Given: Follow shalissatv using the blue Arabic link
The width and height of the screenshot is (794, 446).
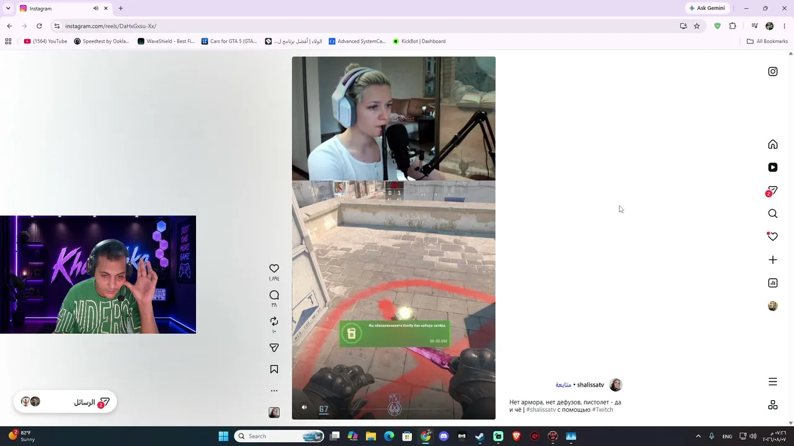Looking at the screenshot, I should click(x=563, y=385).
